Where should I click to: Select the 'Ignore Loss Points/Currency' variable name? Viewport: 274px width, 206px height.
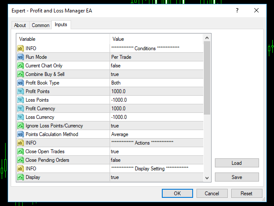(x=54, y=126)
